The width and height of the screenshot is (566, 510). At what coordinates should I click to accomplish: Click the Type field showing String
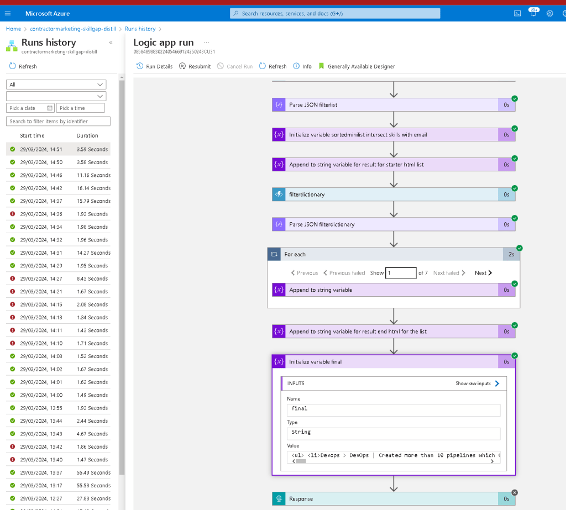click(x=394, y=434)
